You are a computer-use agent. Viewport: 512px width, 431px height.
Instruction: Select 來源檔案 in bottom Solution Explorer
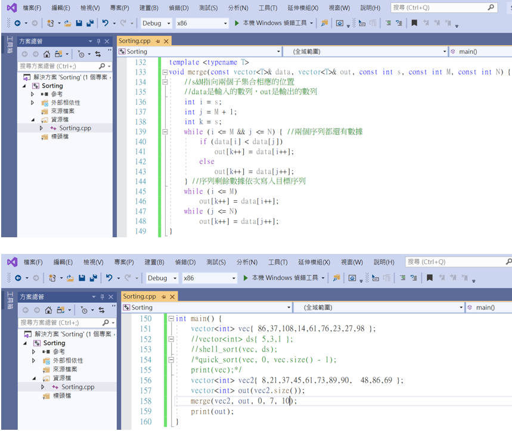point(65,369)
